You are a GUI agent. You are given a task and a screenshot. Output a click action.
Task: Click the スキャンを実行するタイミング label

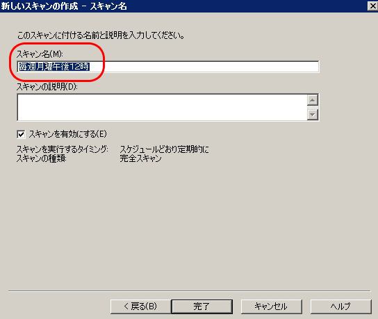point(63,149)
